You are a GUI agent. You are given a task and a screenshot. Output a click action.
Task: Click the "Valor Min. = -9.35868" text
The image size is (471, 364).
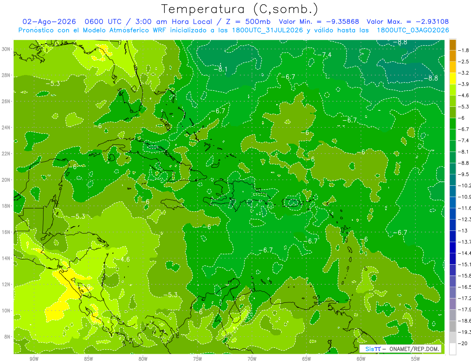point(319,22)
